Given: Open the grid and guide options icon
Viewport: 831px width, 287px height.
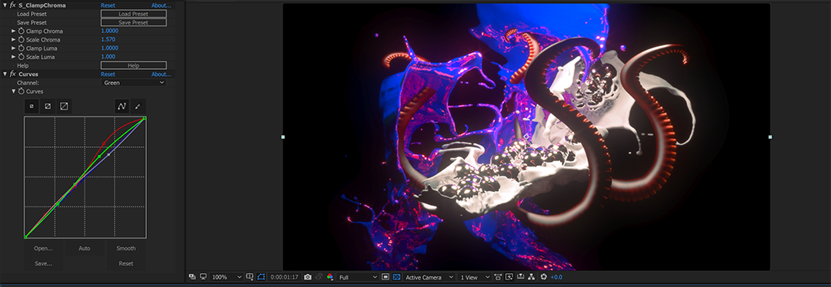Looking at the screenshot, I should click(x=250, y=276).
